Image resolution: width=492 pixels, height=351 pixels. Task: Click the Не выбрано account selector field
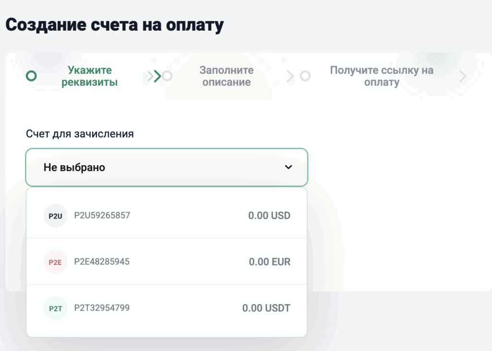(x=167, y=167)
